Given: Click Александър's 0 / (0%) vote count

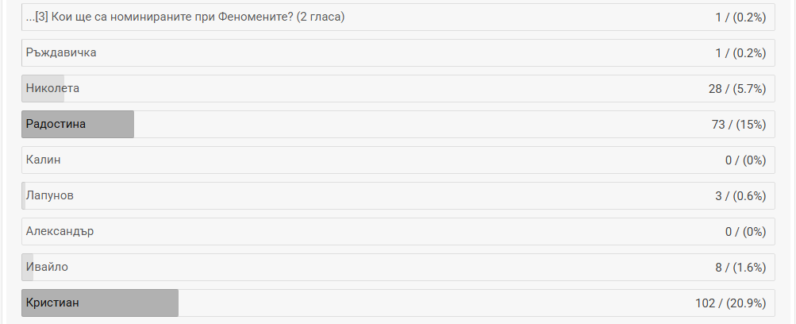Looking at the screenshot, I should coord(744,231).
